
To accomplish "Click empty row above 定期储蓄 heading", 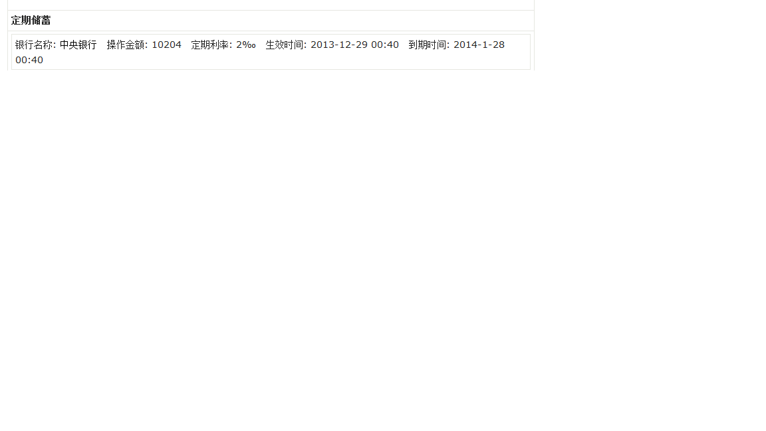I will (x=271, y=5).
